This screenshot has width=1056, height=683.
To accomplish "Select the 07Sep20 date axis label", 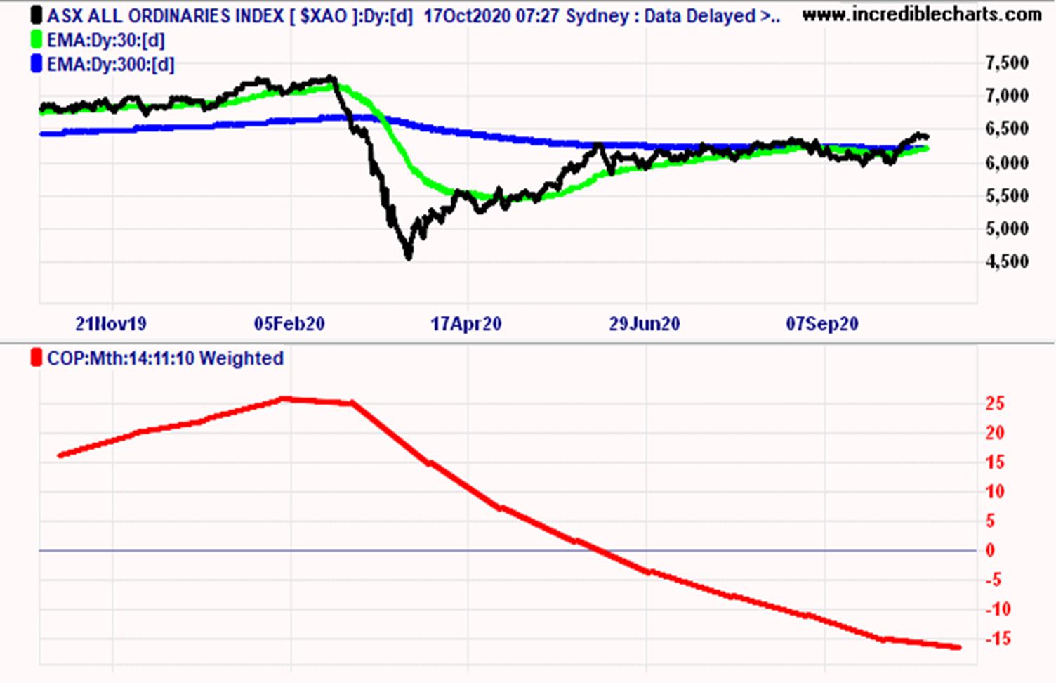I will (822, 324).
